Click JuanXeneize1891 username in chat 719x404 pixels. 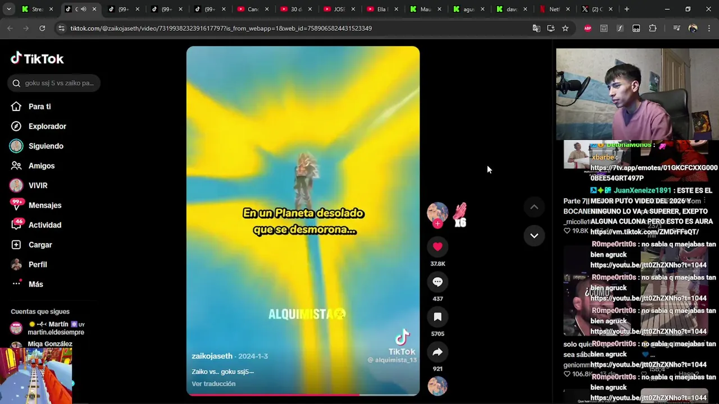(x=642, y=191)
